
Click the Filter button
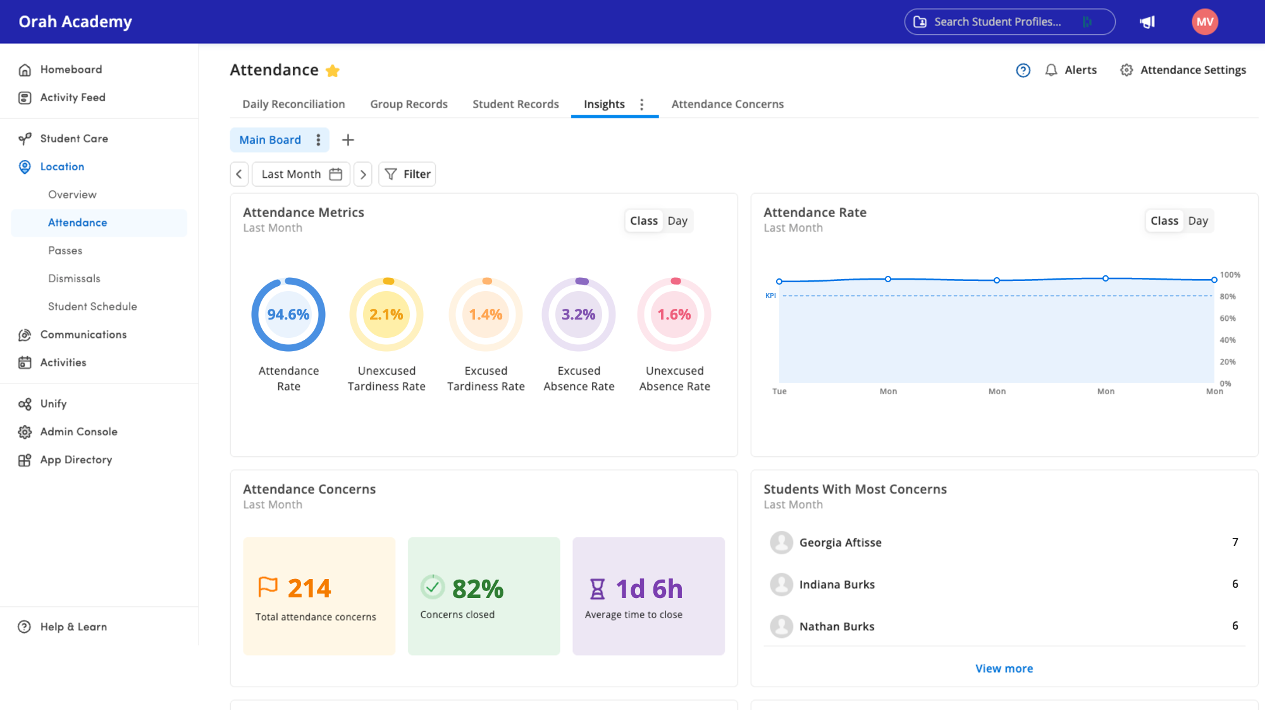pos(407,174)
